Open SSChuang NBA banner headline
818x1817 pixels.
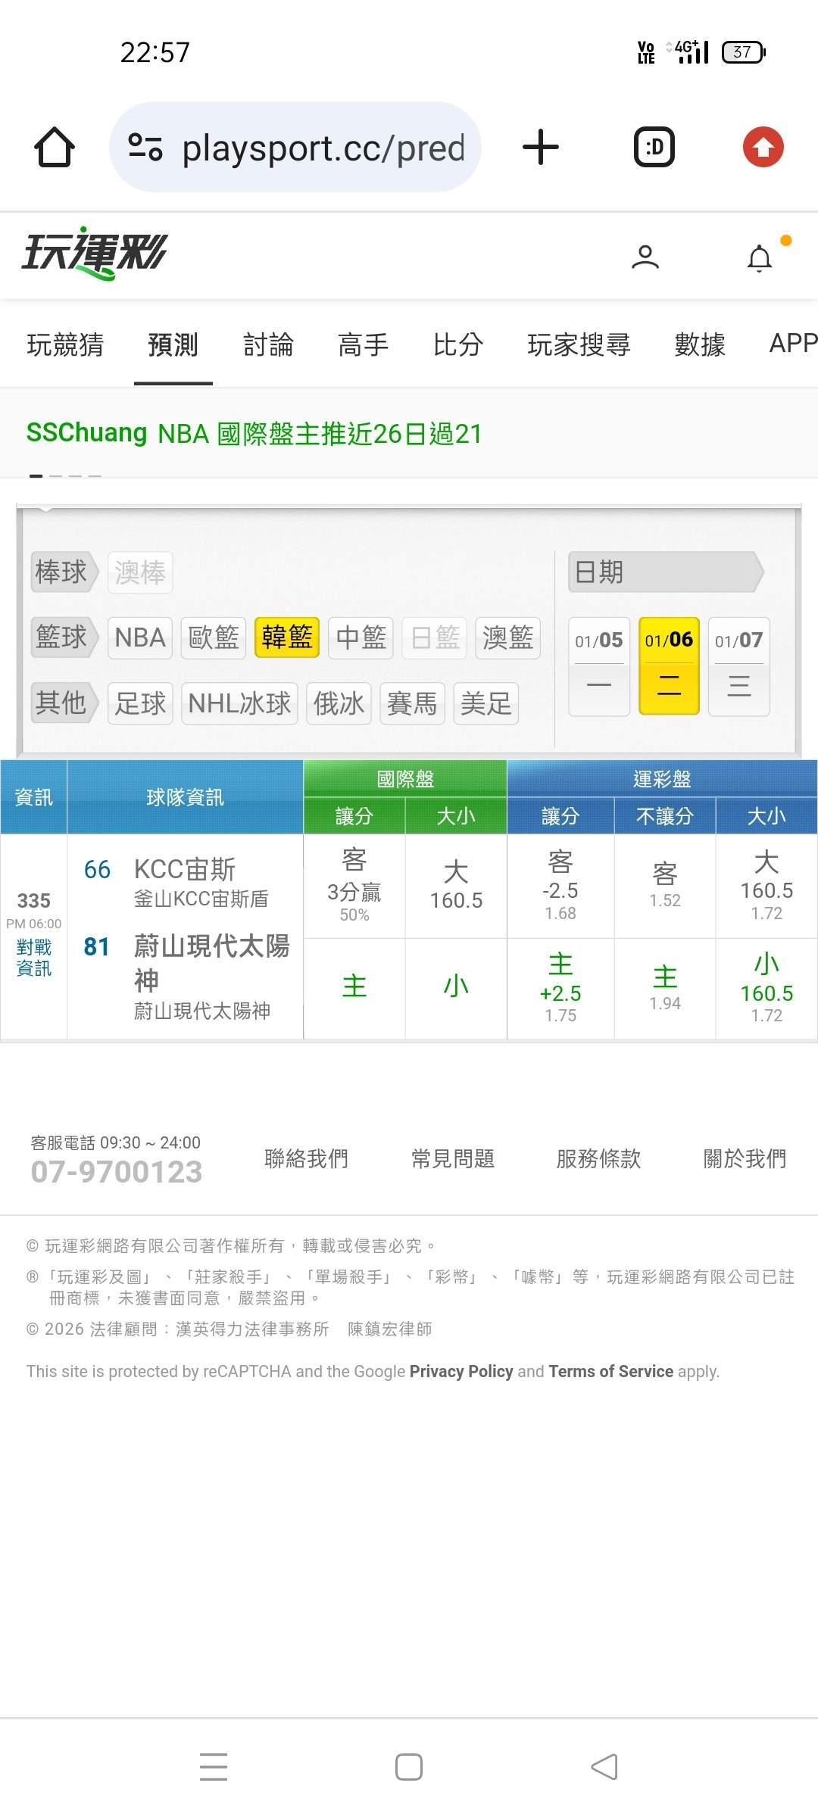[254, 433]
